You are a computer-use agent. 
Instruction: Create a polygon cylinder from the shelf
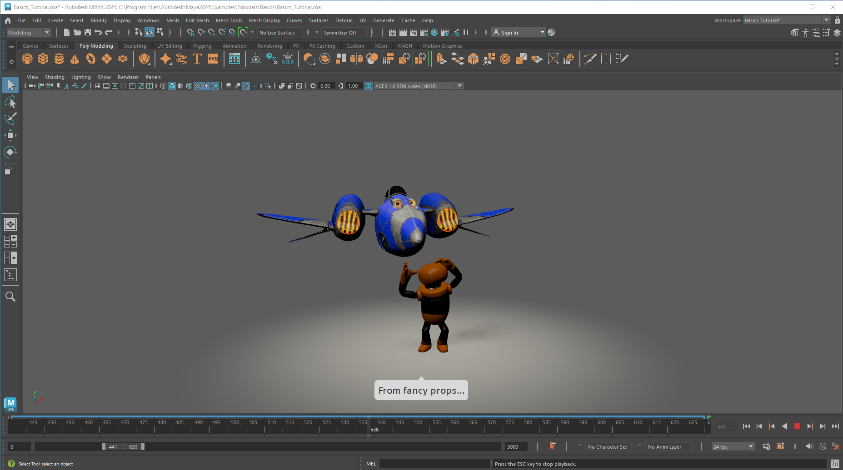pyautogui.click(x=59, y=59)
